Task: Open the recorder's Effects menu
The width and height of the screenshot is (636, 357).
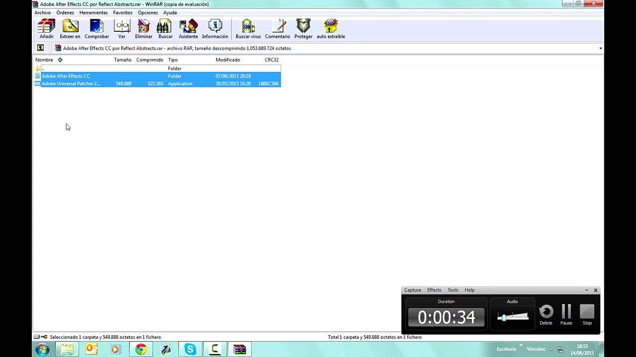Action: (434, 290)
